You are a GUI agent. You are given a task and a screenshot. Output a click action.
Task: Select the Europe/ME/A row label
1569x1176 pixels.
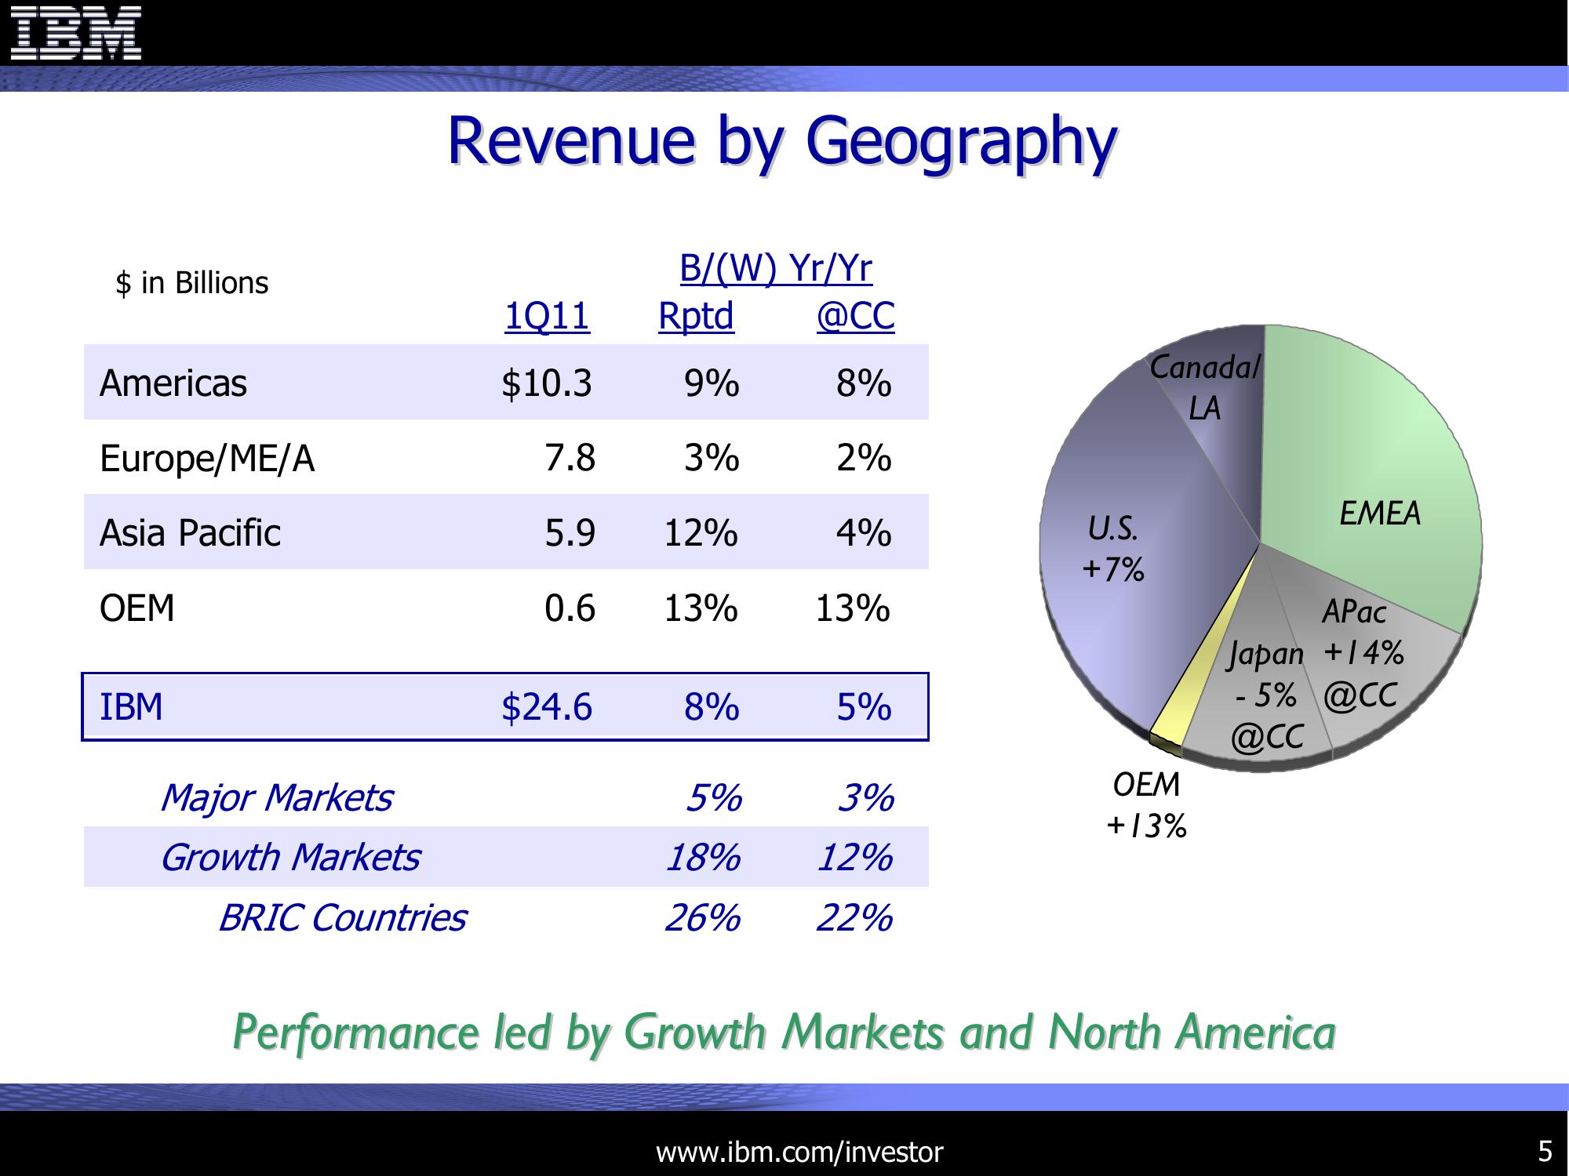207,459
